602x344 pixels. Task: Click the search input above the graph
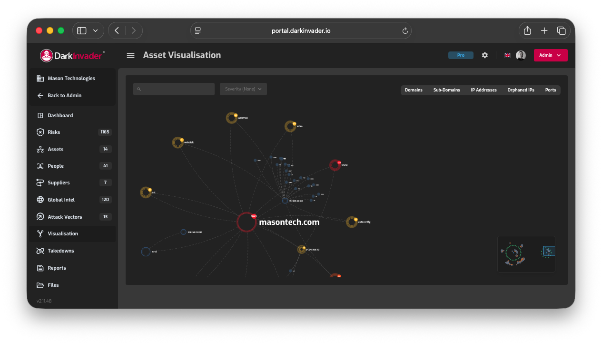pos(174,89)
